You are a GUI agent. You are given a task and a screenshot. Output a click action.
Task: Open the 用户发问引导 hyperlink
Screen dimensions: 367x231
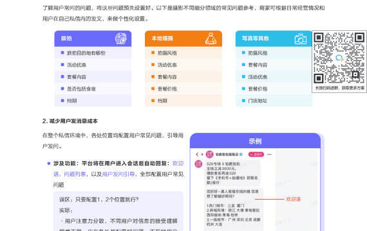click(118, 174)
